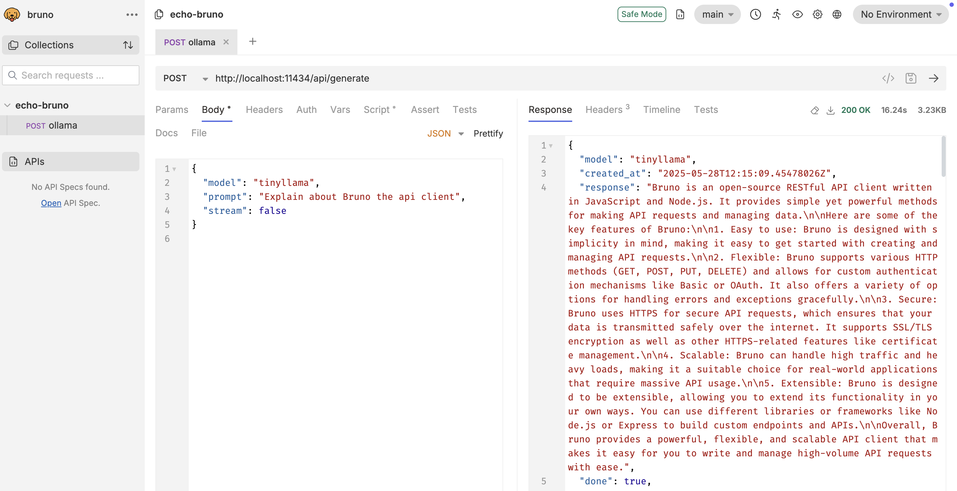Click the APIs file icon in sidebar

(13, 162)
